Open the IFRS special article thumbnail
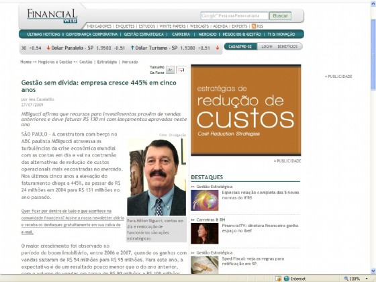Image resolution: width=376 pixels, height=282 pixels. 205,200
